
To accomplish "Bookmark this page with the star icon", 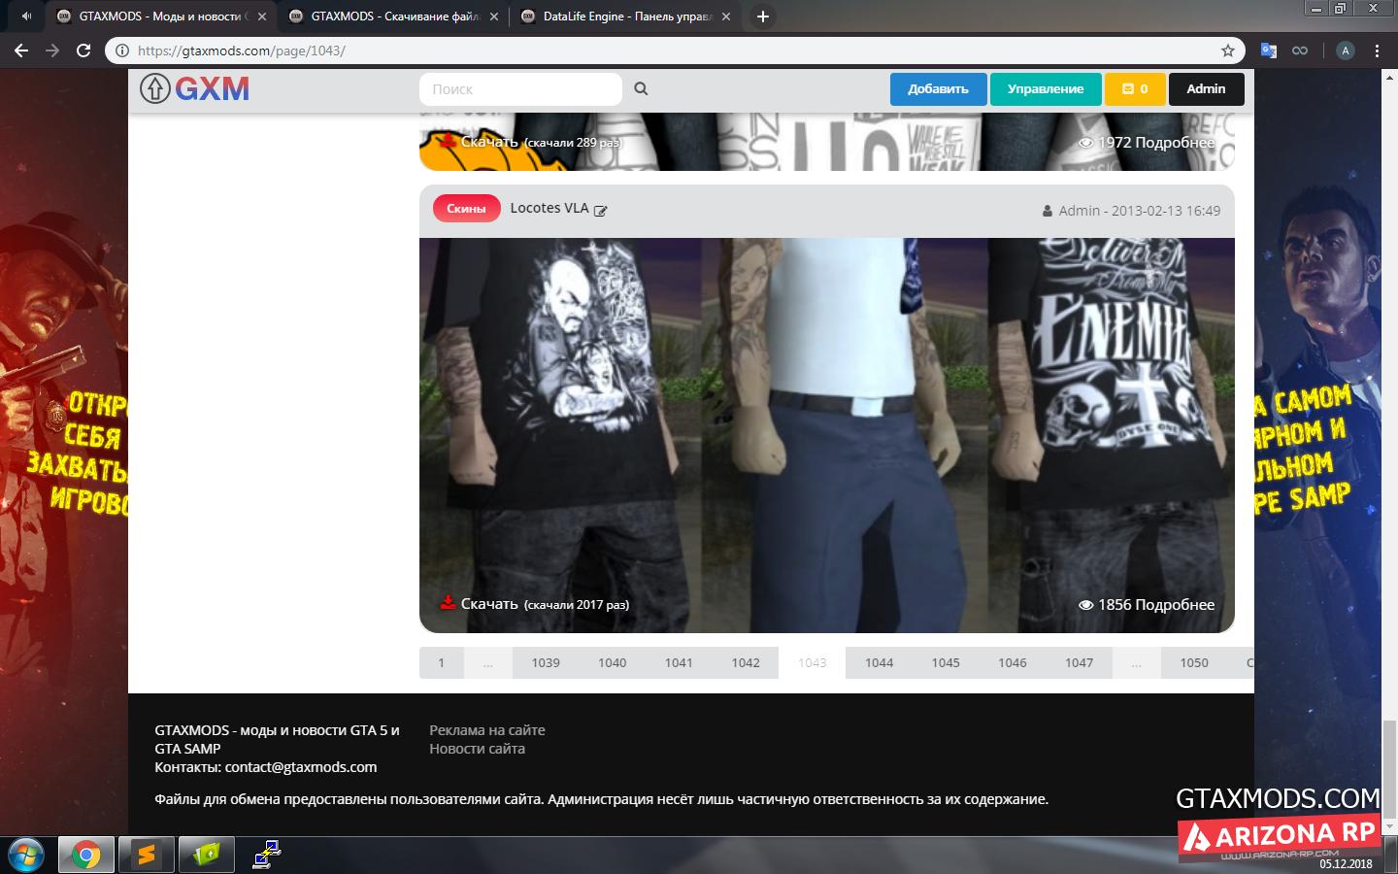I will point(1228,50).
